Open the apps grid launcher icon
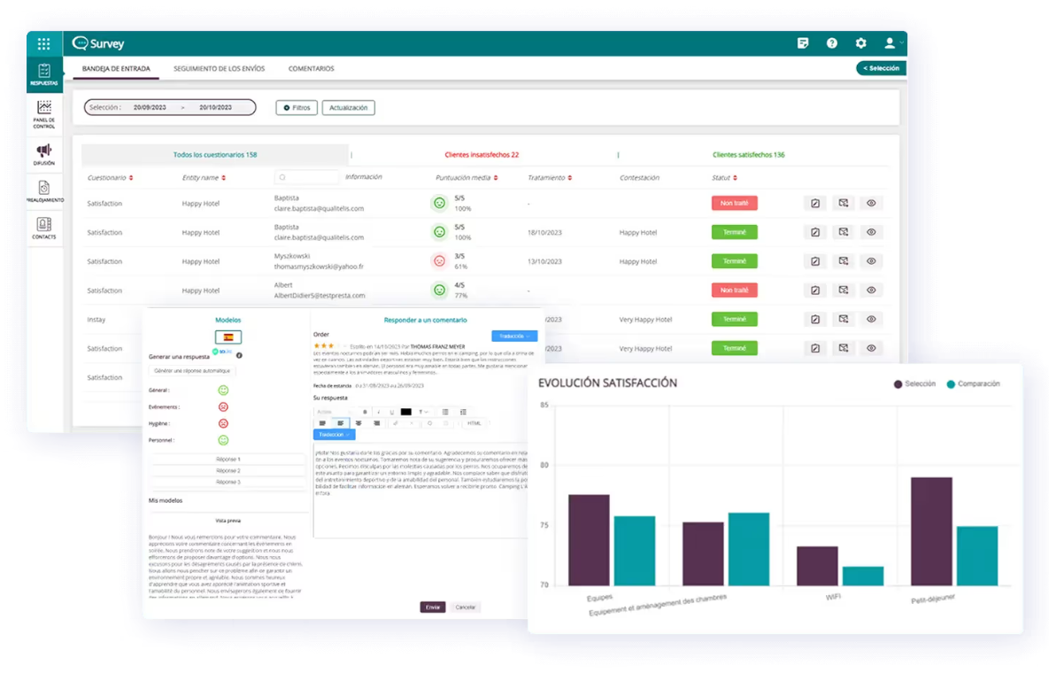 point(43,43)
